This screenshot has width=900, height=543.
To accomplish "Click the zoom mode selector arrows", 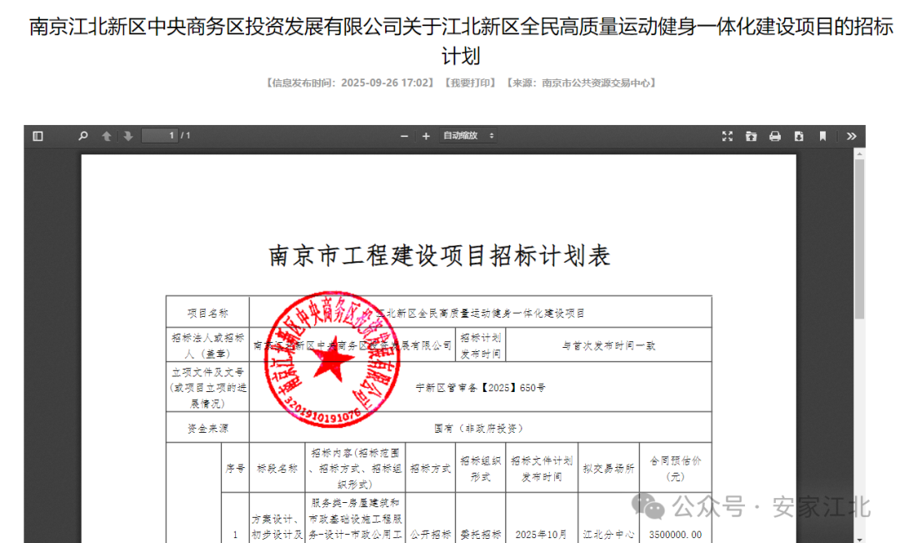I will pos(492,135).
